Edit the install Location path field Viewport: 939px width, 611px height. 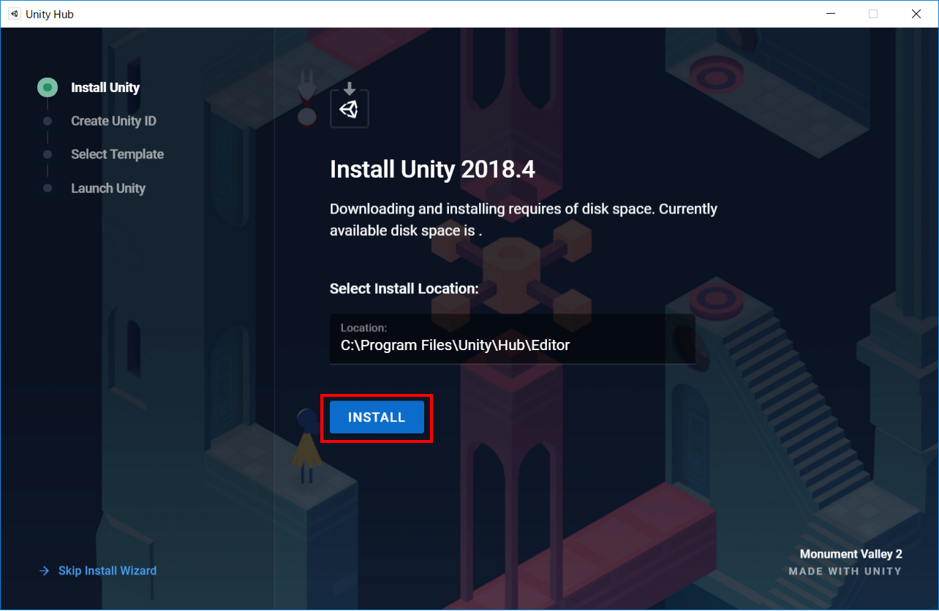pyautogui.click(x=513, y=339)
